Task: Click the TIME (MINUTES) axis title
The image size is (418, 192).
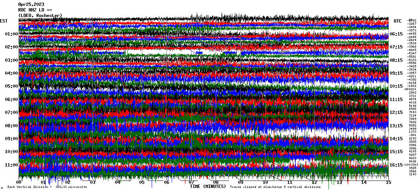Action: (208, 187)
